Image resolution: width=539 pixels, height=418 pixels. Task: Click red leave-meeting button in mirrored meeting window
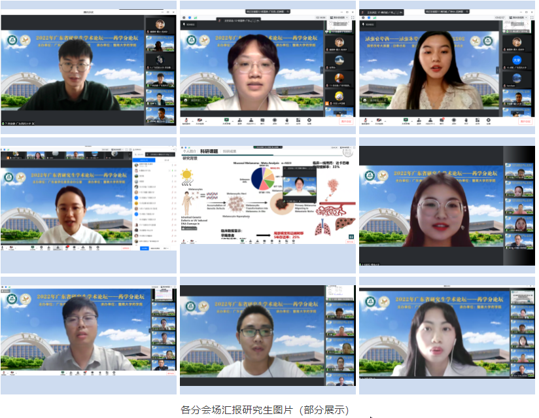[x=525, y=120]
